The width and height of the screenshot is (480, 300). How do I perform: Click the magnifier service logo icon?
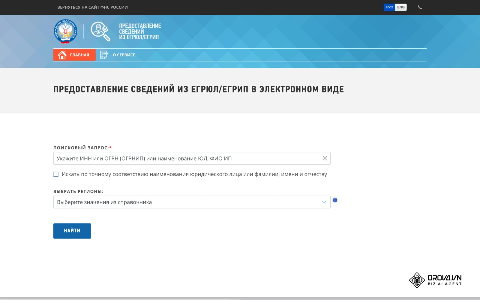[100, 31]
